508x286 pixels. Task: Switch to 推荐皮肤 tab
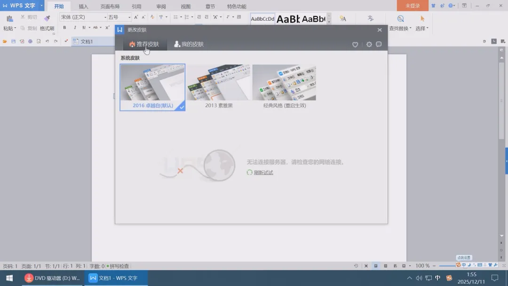(144, 44)
